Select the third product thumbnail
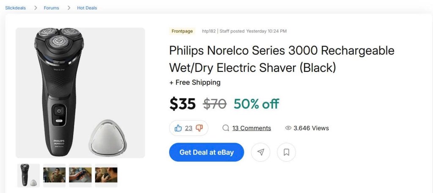 (80, 175)
